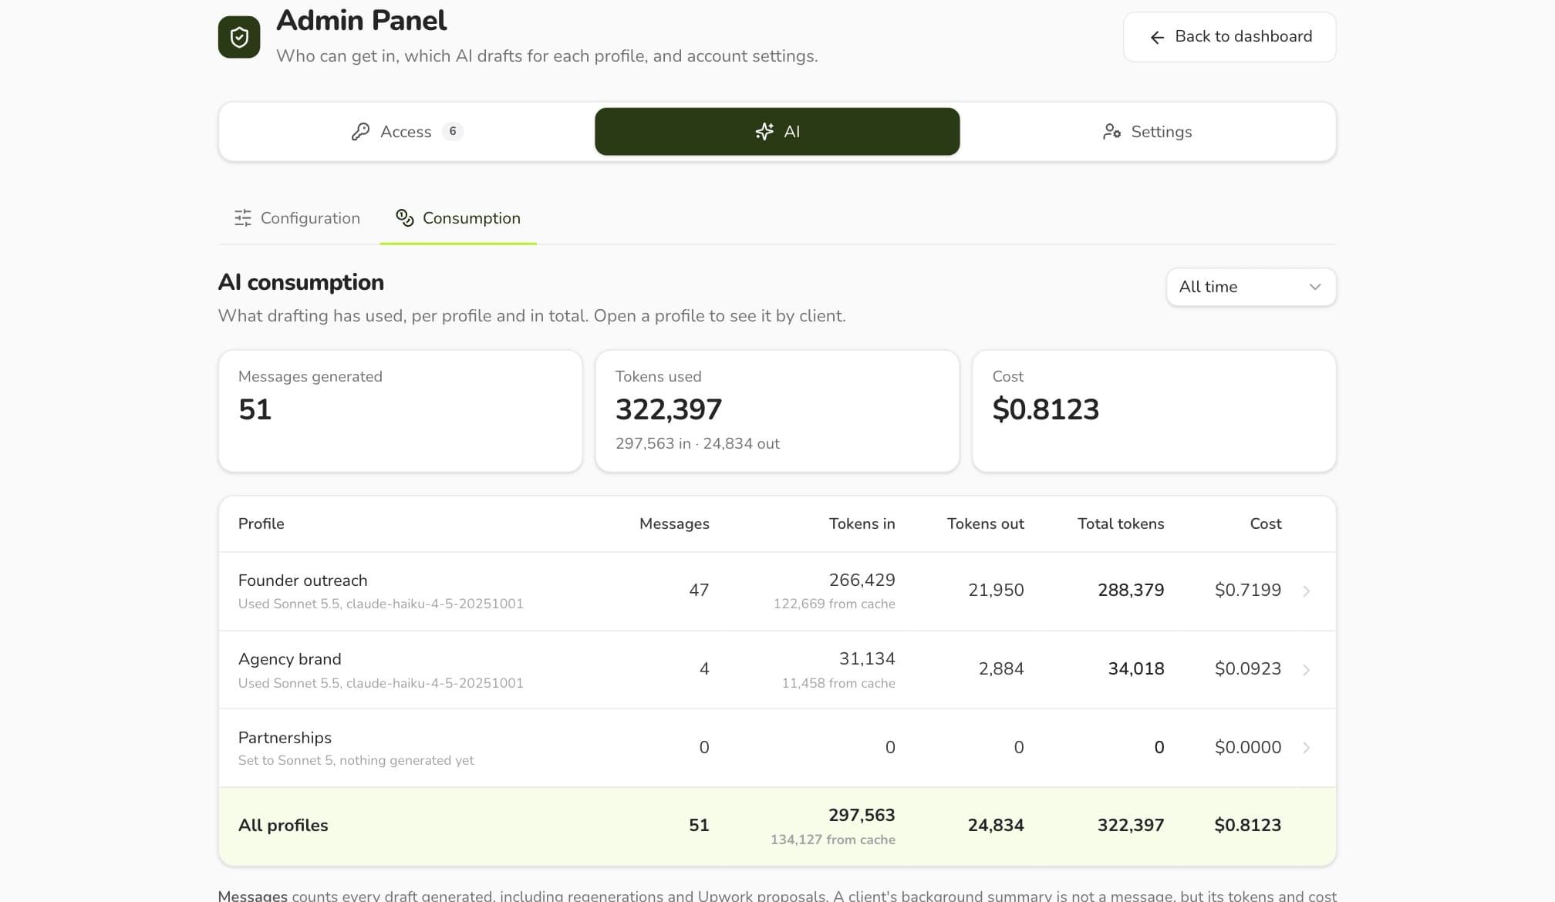This screenshot has height=902, width=1555.
Task: Click Partnerships cost $0.0000
Action: (x=1248, y=747)
